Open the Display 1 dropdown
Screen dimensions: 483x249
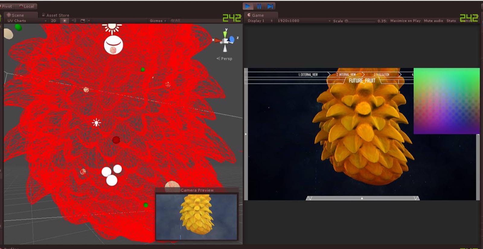coord(260,21)
